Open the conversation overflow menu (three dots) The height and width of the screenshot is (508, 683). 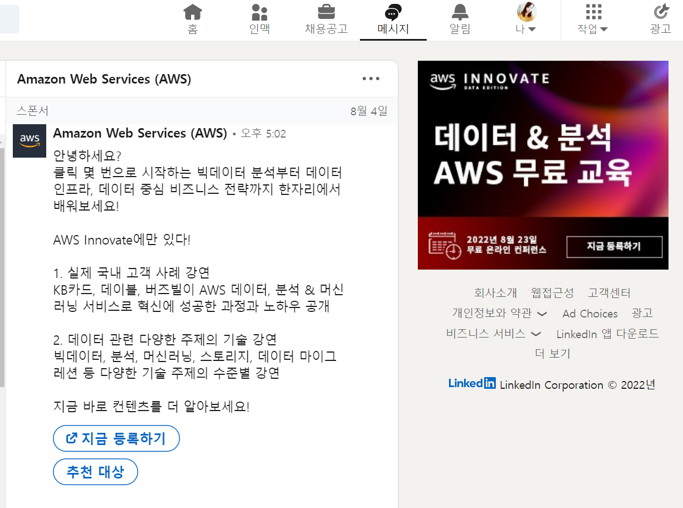click(371, 79)
